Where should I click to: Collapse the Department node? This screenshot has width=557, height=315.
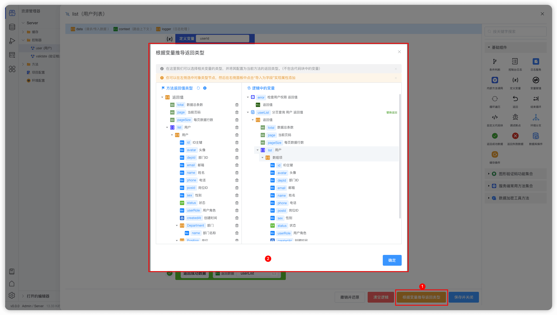click(177, 226)
